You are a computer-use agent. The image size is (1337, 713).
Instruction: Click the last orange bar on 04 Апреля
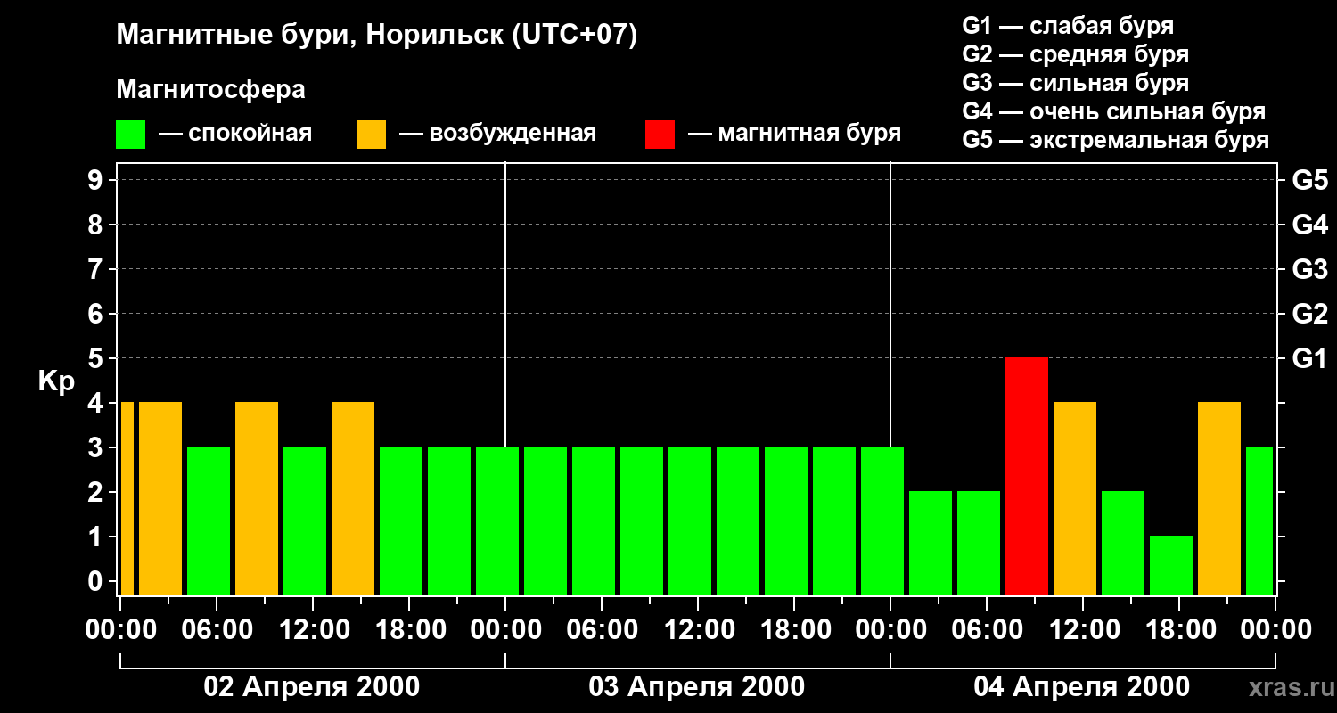tap(1219, 498)
